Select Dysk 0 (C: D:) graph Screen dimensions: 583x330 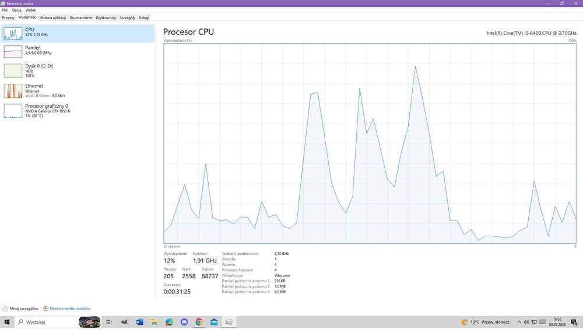13,70
